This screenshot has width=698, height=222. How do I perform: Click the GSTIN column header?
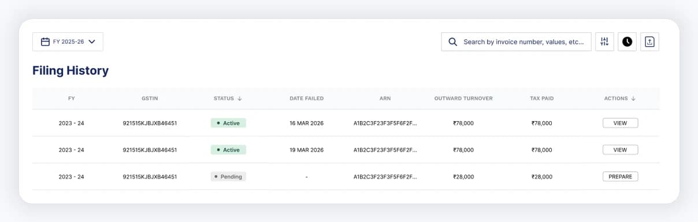(x=150, y=99)
